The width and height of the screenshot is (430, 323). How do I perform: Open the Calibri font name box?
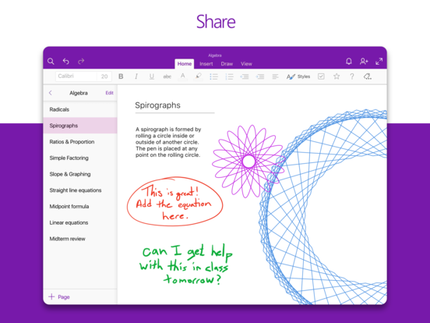(76, 76)
